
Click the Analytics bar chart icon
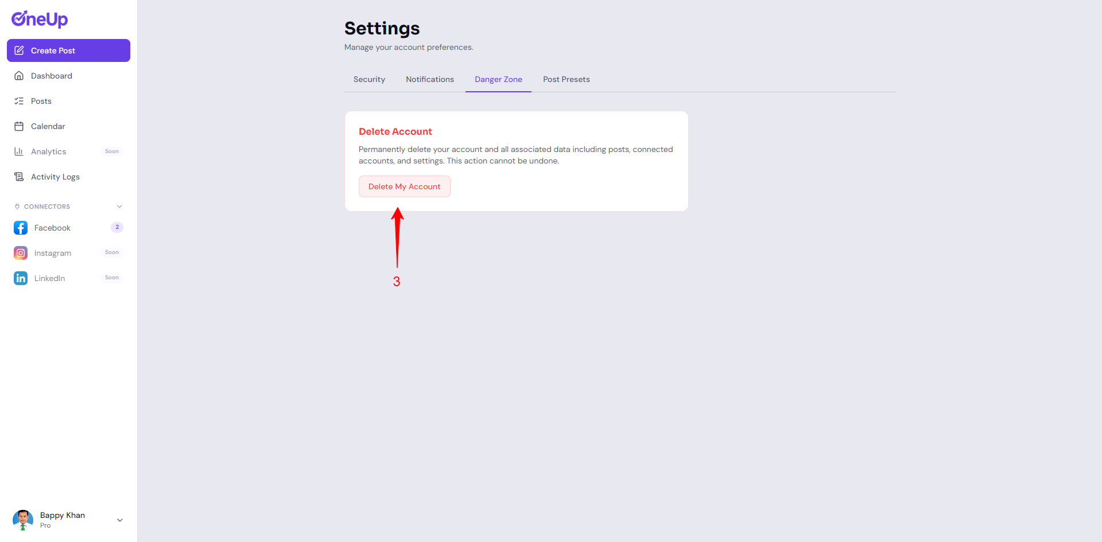[19, 151]
